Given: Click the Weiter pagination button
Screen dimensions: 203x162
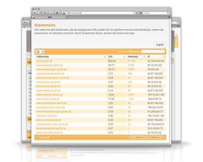Looking at the screenshot, I should (154, 137).
